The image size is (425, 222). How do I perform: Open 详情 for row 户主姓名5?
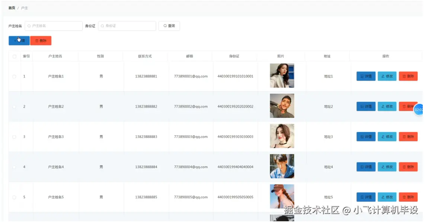coord(366,197)
